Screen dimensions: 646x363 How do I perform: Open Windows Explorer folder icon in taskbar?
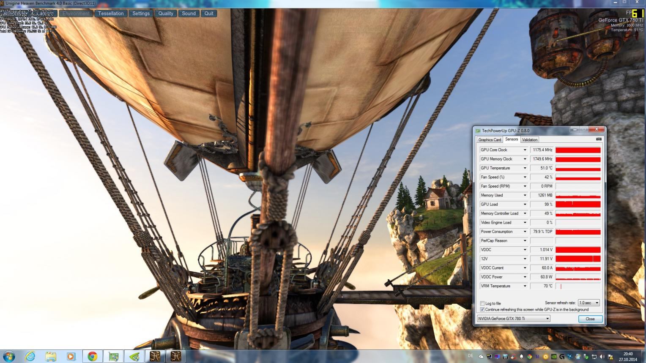point(51,356)
